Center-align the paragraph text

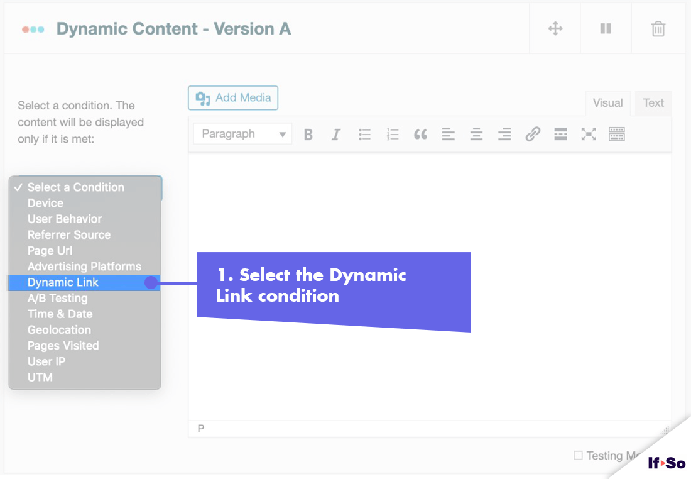[476, 134]
